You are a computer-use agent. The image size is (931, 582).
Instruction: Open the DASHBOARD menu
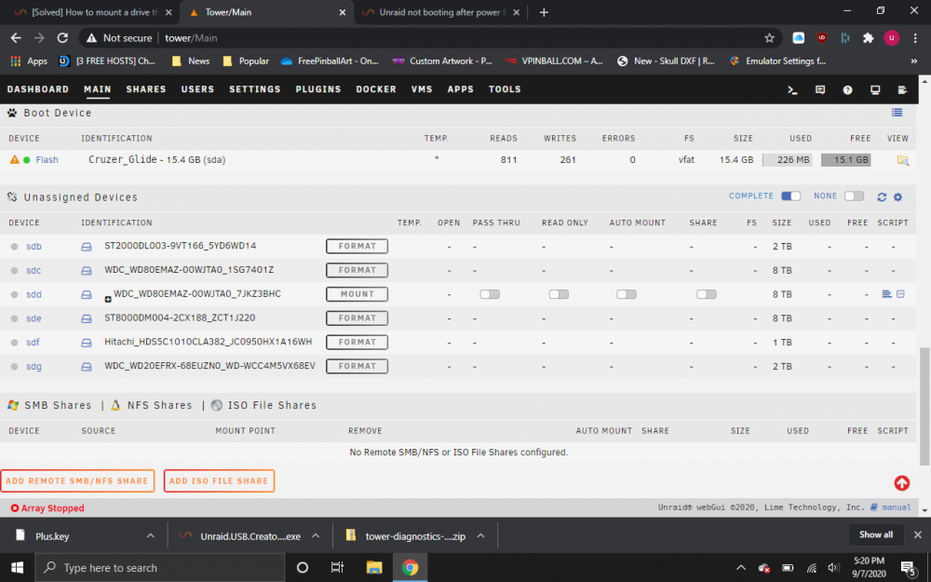[38, 89]
